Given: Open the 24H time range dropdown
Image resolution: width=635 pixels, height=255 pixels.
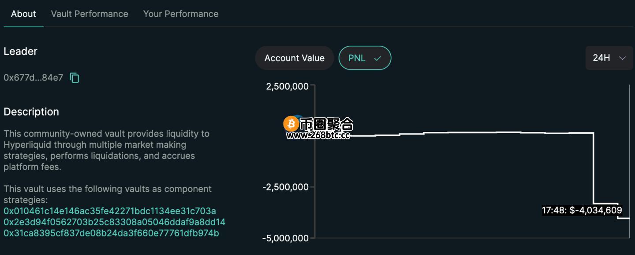Looking at the screenshot, I should (x=609, y=58).
